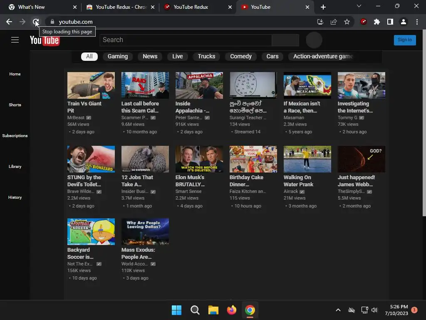Install app icon in address bar
Image resolution: width=426 pixels, height=320 pixels.
point(320,22)
